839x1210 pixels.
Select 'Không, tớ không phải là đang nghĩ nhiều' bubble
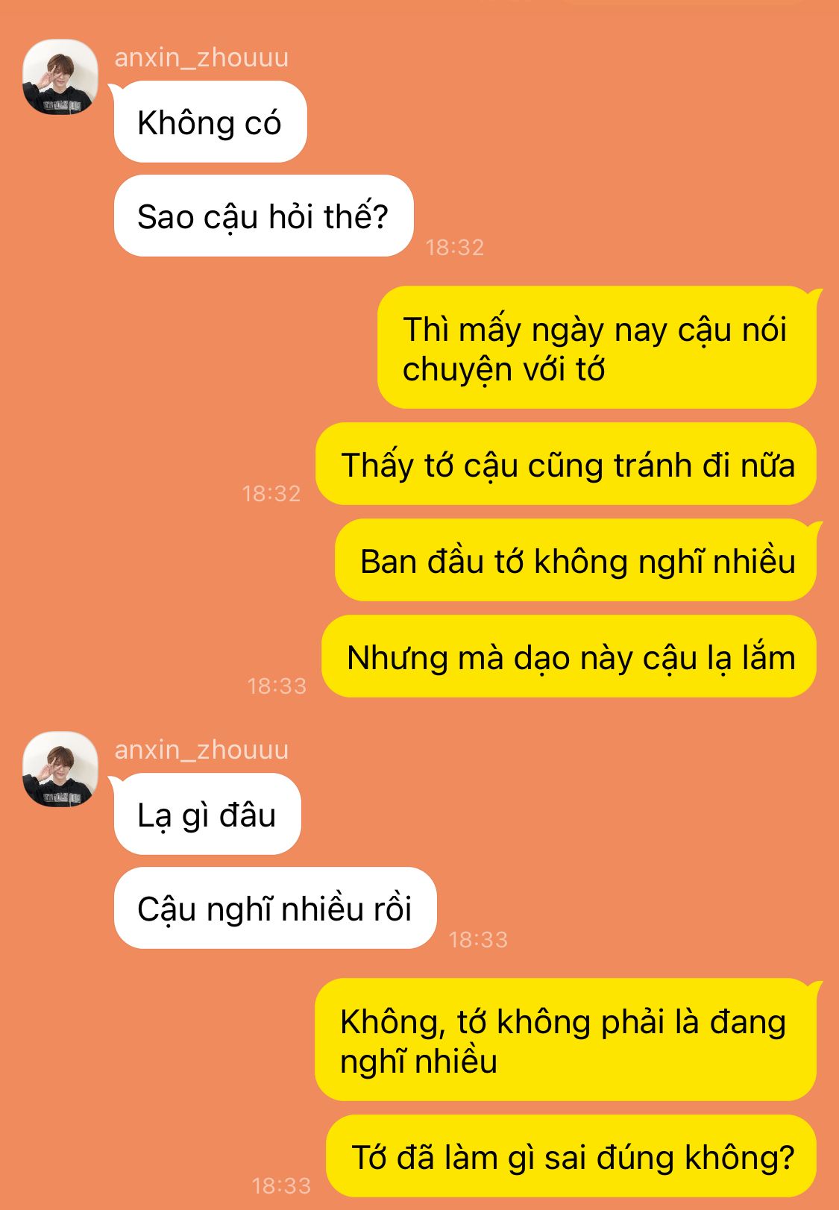[565, 1040]
